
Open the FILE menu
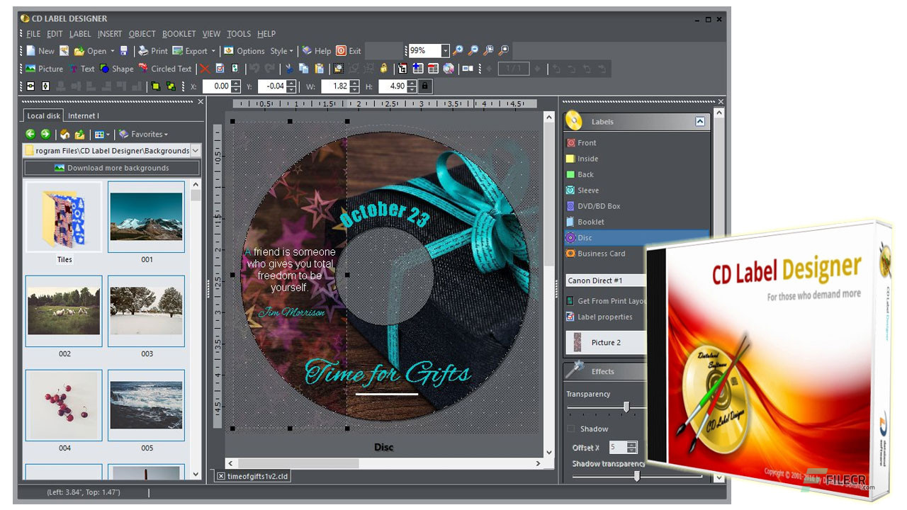point(33,34)
